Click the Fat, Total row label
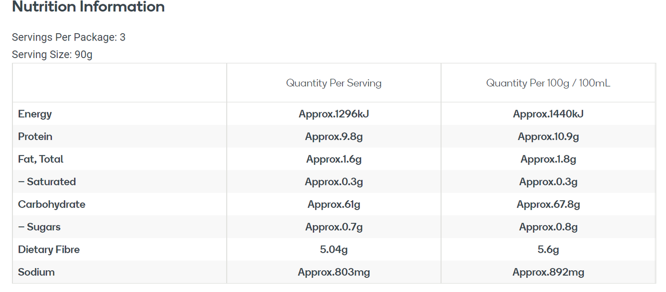 coord(41,159)
